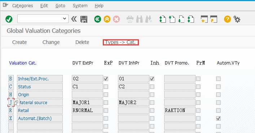Go to next page icon
The height and width of the screenshot is (133, 255).
click(x=181, y=19)
